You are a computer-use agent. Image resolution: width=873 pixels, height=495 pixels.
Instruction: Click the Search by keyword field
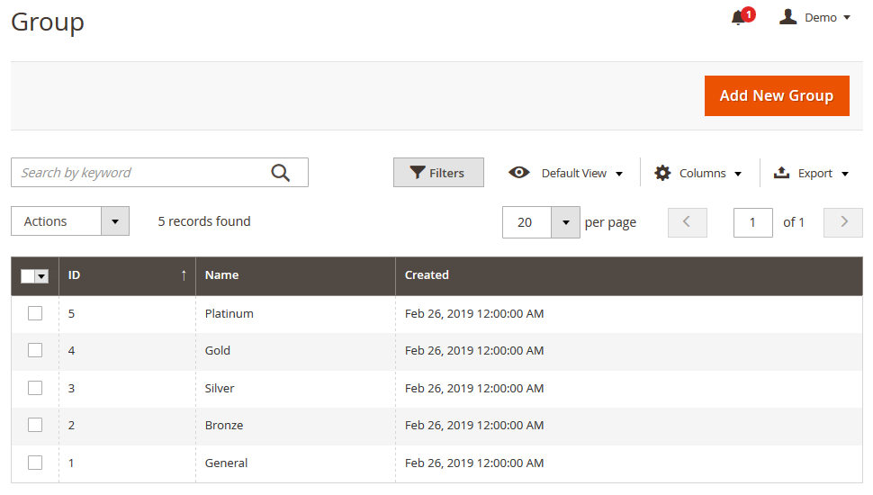coord(139,173)
